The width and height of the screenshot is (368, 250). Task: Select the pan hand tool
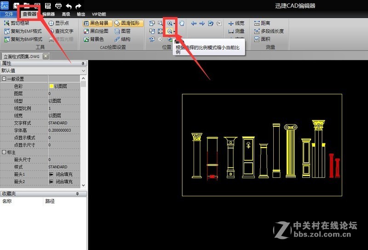(182, 23)
